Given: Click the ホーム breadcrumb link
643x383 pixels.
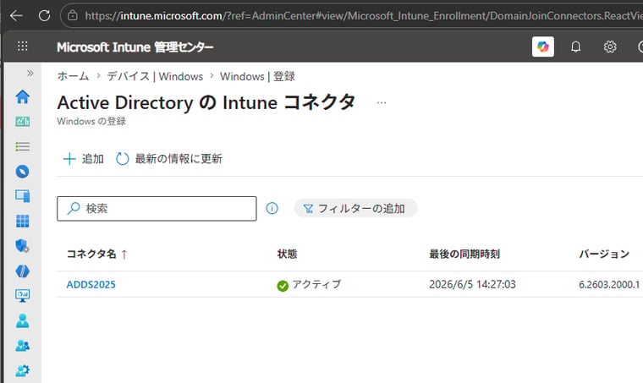Looking at the screenshot, I should (73, 76).
